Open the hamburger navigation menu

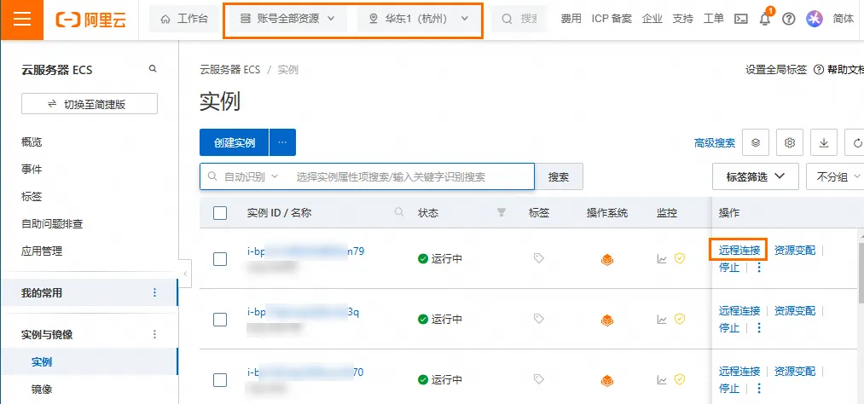(x=22, y=19)
